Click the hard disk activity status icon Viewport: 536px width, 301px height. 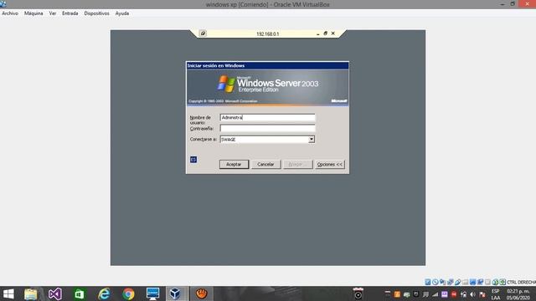[428, 282]
